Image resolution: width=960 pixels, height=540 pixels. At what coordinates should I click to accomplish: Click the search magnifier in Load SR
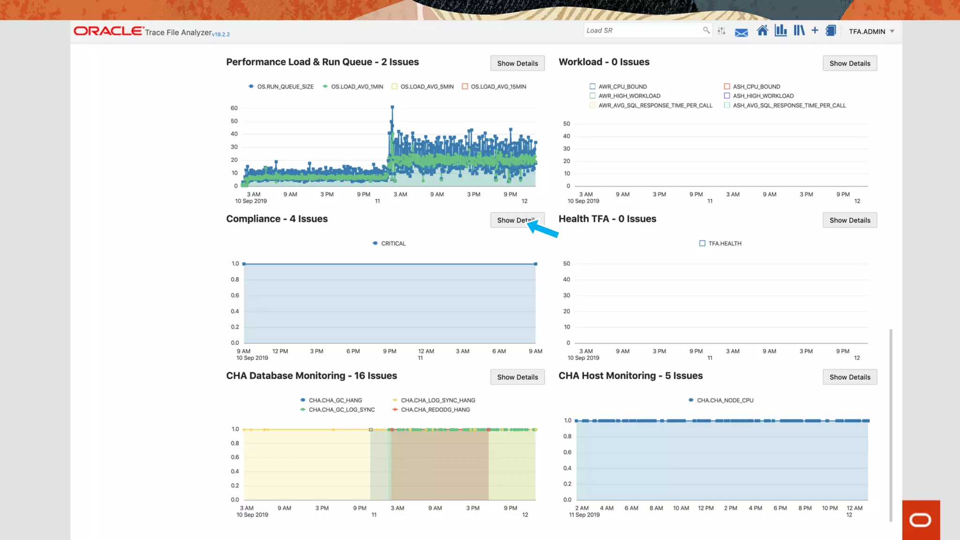[x=706, y=30]
